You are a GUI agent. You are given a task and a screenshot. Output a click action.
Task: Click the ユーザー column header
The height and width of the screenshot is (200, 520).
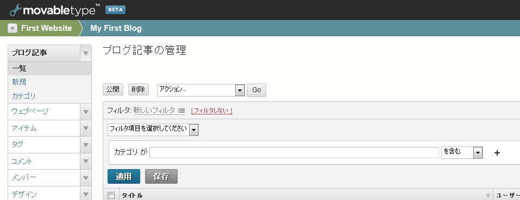[508, 196]
